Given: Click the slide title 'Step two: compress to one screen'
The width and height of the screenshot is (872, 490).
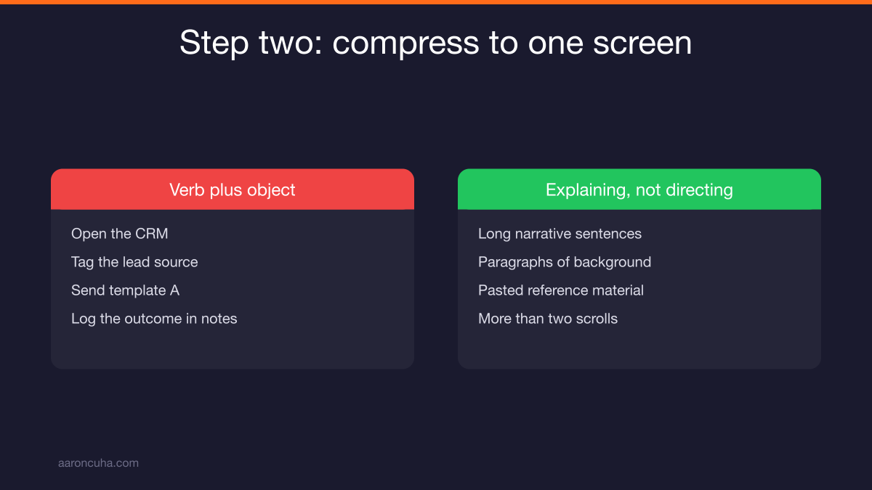Looking at the screenshot, I should click(436, 43).
